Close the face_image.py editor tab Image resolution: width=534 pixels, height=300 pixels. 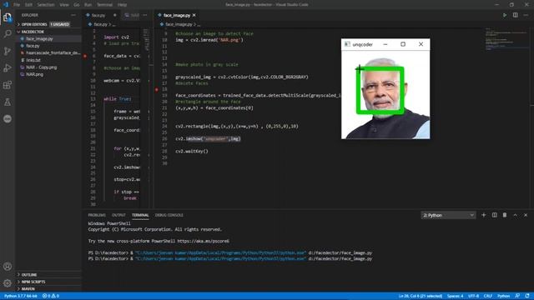(194, 15)
